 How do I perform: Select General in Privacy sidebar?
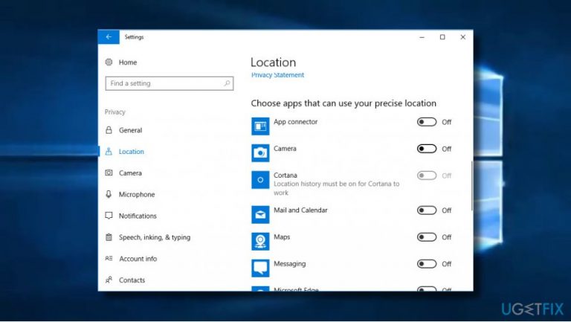pyautogui.click(x=130, y=130)
